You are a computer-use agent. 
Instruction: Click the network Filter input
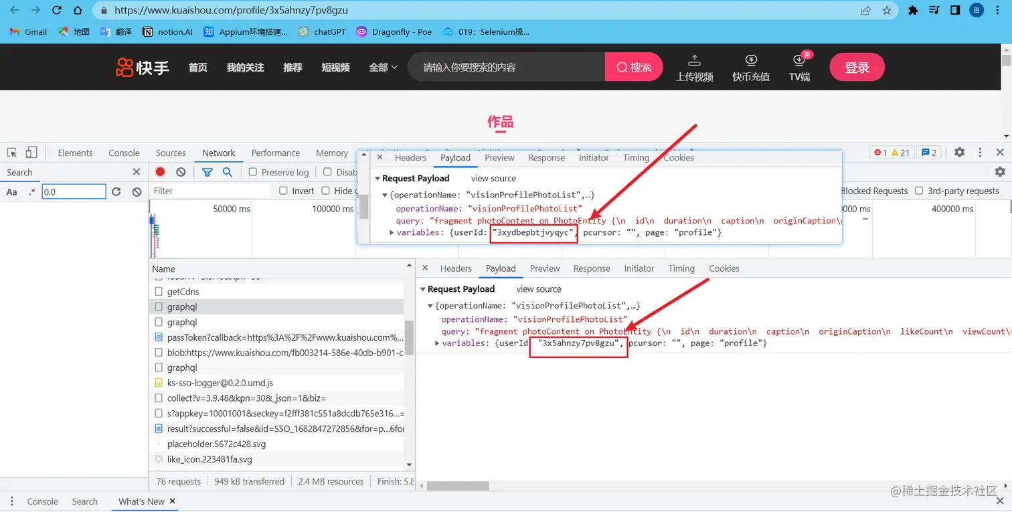point(211,191)
